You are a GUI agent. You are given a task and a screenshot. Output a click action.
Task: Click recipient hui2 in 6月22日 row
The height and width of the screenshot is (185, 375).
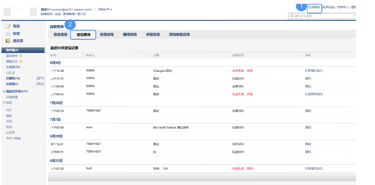click(89, 168)
